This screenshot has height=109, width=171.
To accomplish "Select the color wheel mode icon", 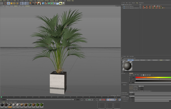I will click(133, 75).
